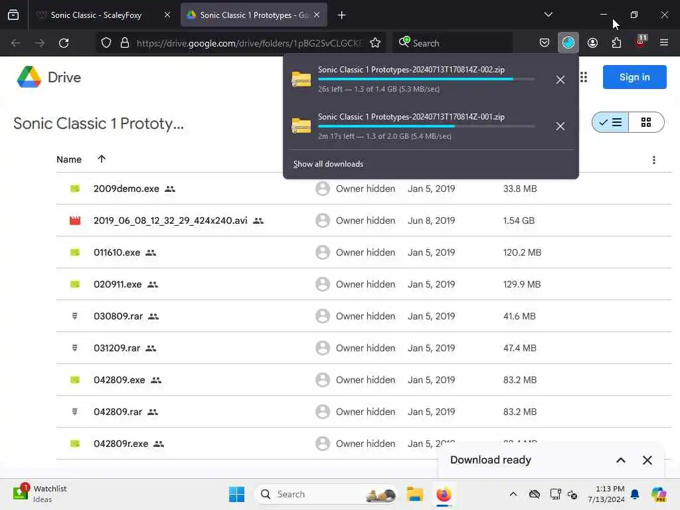Select the Sonic Classic 1 Prototypes tab
The width and height of the screenshot is (680, 510).
(x=254, y=15)
